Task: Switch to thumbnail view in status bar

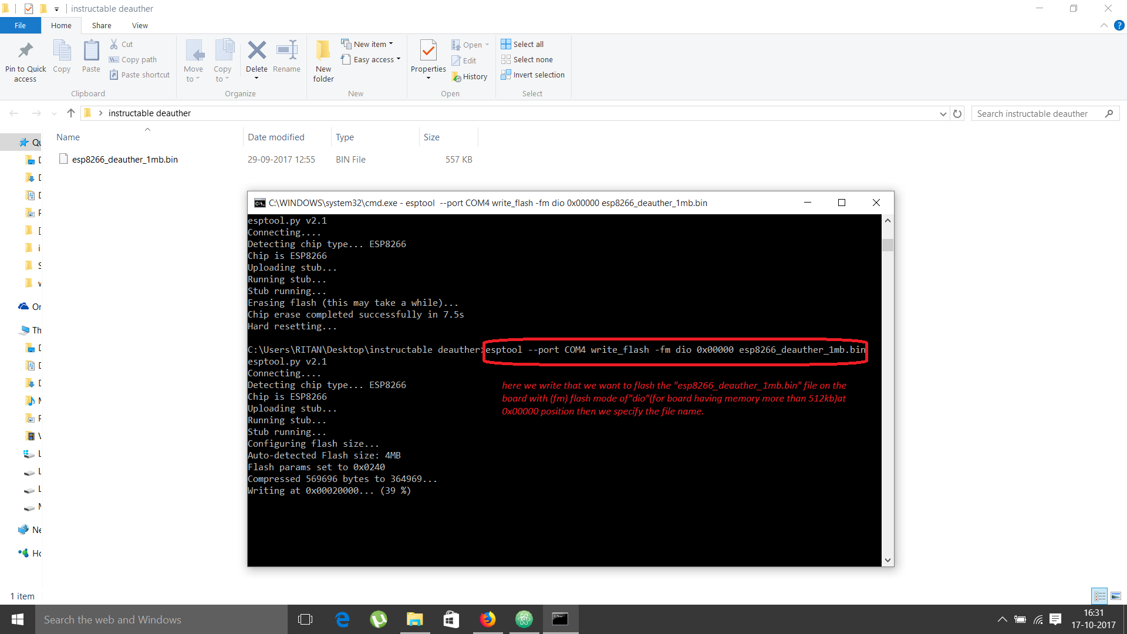Action: coord(1115,596)
